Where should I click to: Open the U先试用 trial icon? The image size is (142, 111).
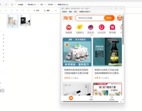(102, 27)
